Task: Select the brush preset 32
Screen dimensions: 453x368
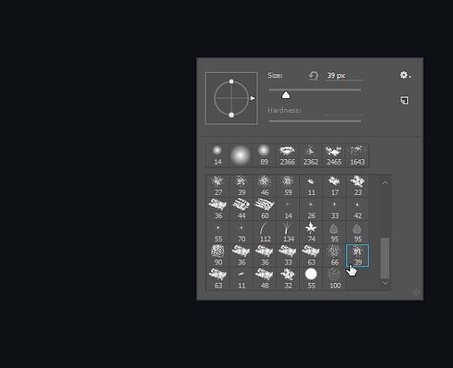Action: click(288, 279)
